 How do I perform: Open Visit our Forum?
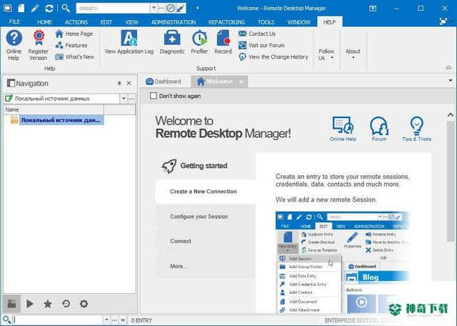(x=261, y=45)
